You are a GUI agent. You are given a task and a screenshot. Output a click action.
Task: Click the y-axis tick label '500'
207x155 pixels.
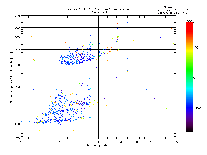point(17,37)
